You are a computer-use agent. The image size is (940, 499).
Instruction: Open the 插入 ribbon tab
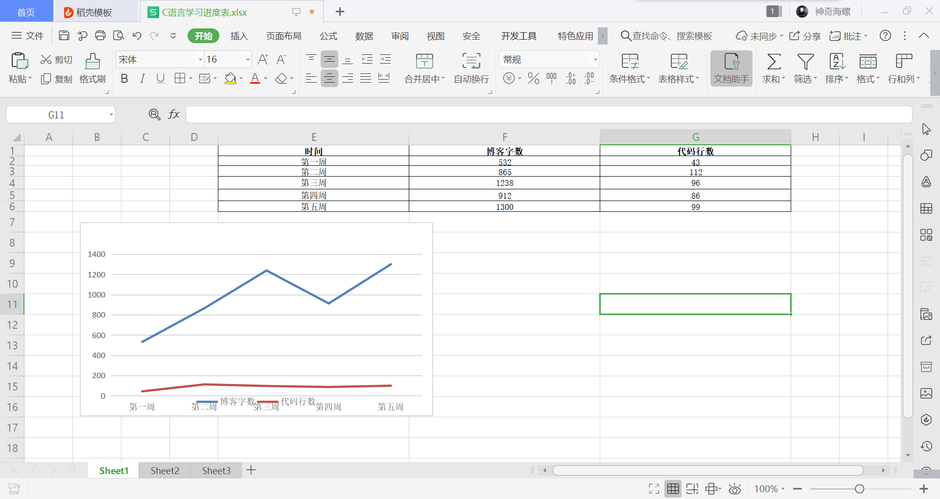pyautogui.click(x=239, y=36)
